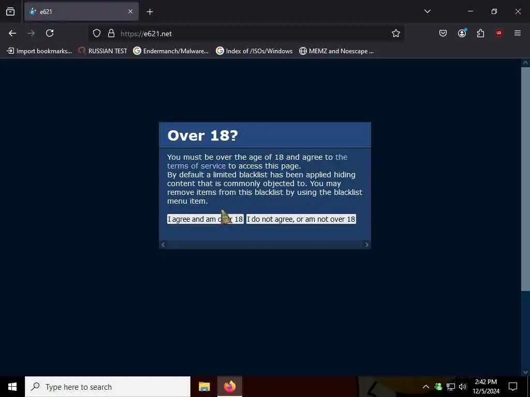Open the Windows Start menu
The width and height of the screenshot is (530, 397).
[x=12, y=387]
